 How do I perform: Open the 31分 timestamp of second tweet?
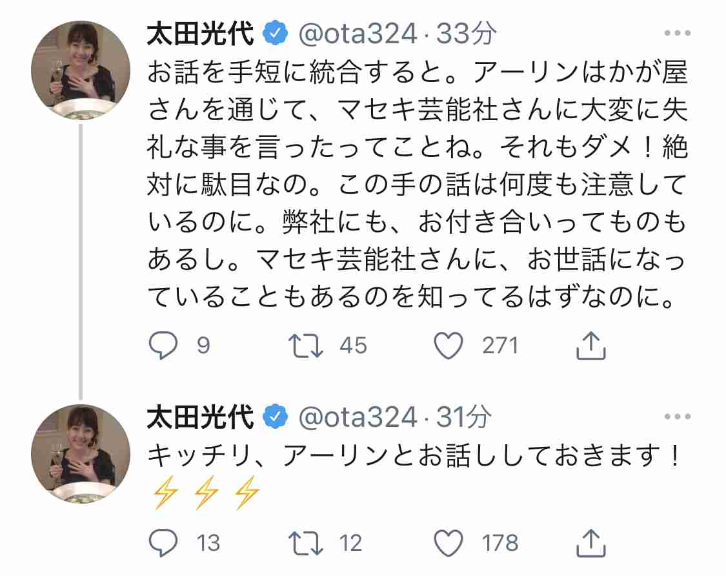pos(463,417)
